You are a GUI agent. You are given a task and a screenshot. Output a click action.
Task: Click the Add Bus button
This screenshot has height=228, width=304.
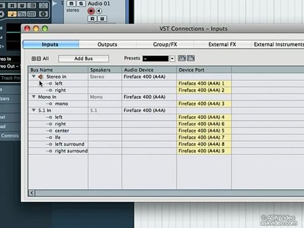click(84, 59)
